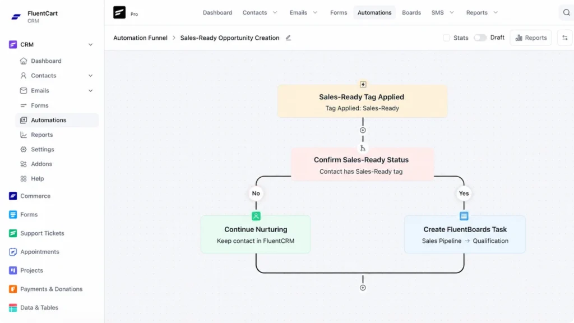Click the Contacts label in top navigation
Image resolution: width=574 pixels, height=323 pixels.
255,12
